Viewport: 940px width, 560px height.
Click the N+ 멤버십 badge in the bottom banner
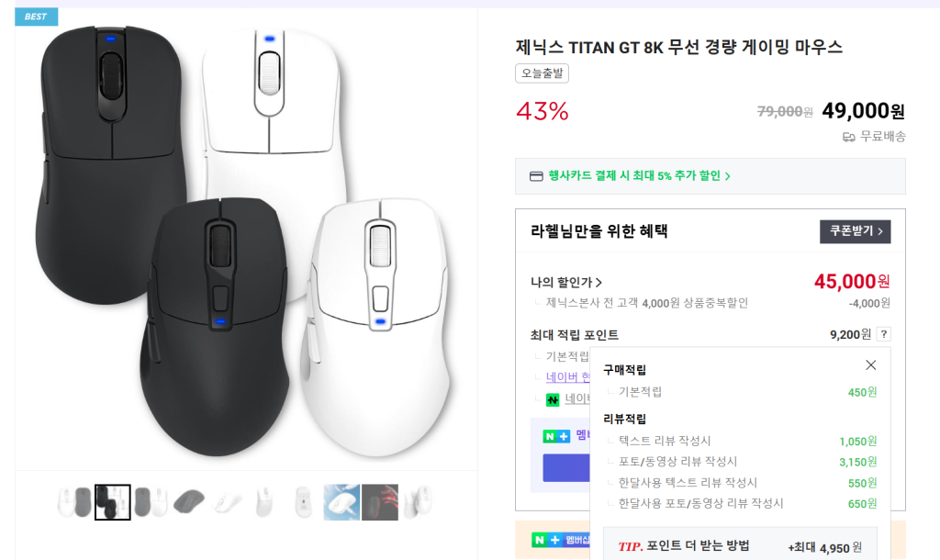click(x=561, y=540)
